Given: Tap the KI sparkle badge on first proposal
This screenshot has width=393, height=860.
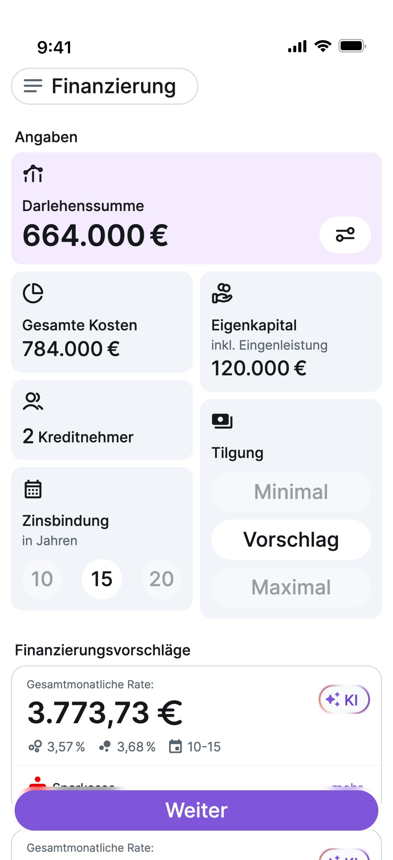Looking at the screenshot, I should pos(344,699).
